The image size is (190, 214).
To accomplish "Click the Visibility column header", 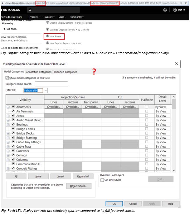I will pos(25,100).
